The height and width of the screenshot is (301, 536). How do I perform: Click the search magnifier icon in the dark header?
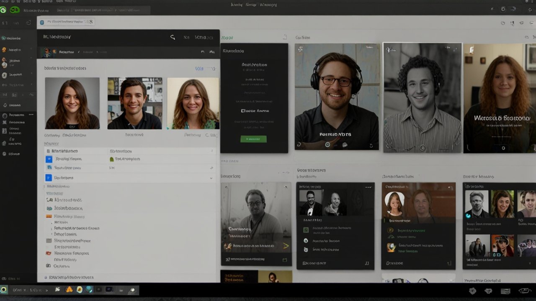click(173, 37)
